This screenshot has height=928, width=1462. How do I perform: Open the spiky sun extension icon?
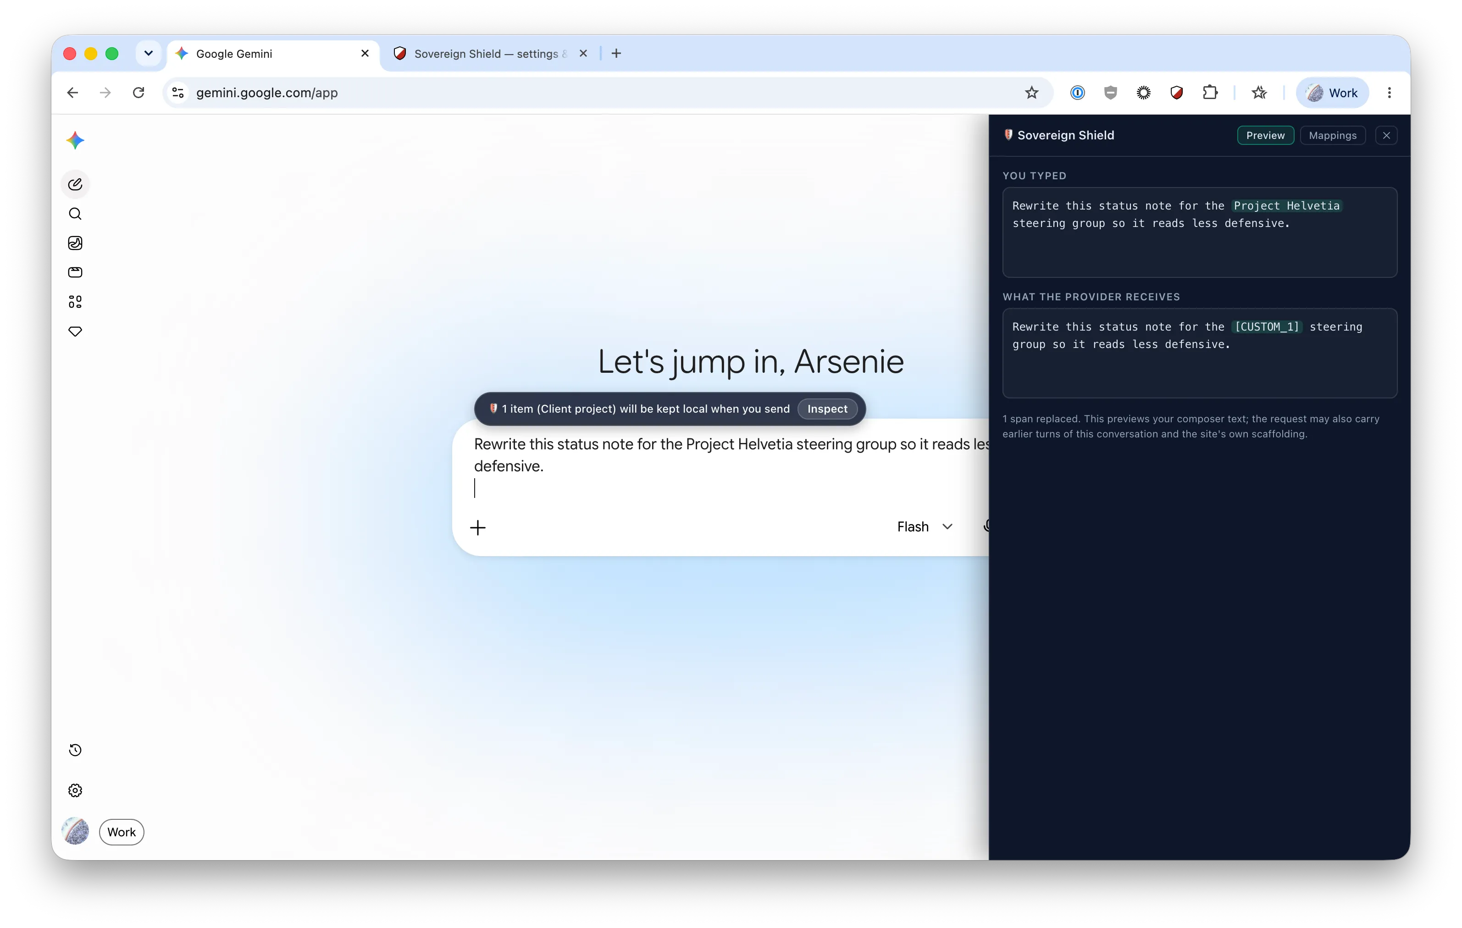[1143, 92]
